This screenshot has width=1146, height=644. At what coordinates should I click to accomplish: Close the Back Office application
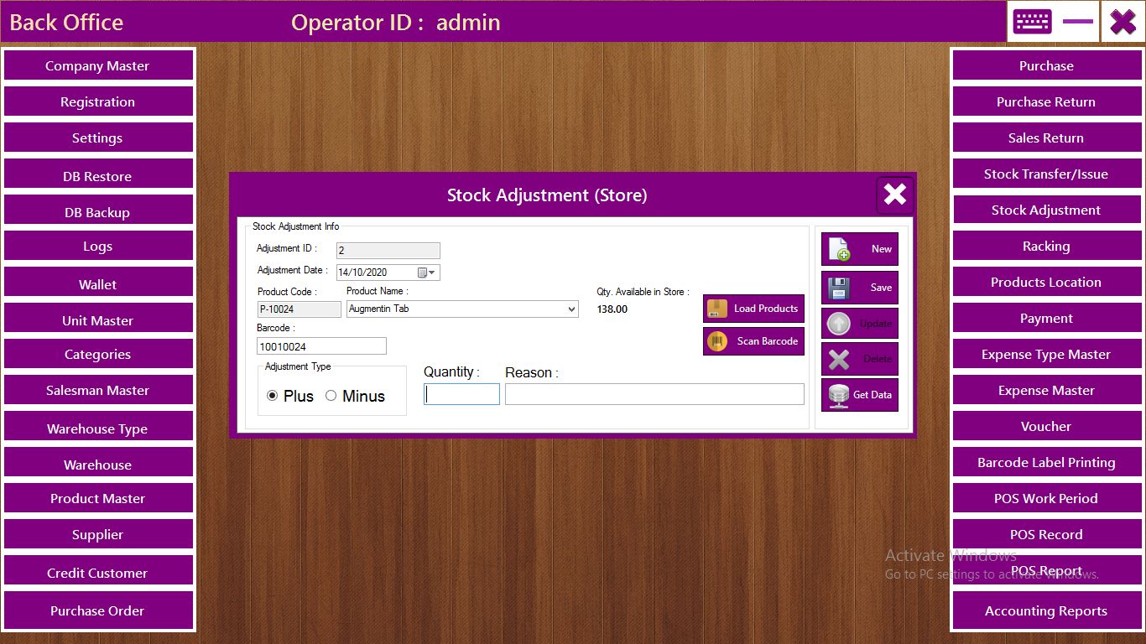[1123, 22]
